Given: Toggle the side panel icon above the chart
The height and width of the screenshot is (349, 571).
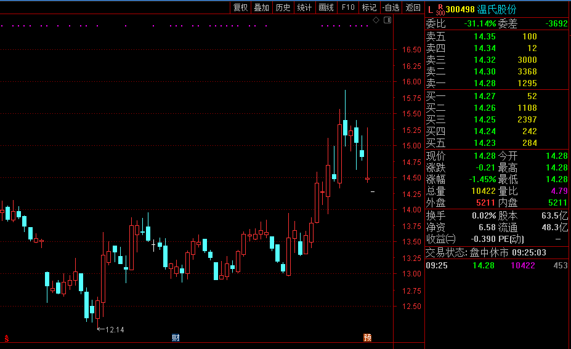Looking at the screenshot, I should point(387,21).
